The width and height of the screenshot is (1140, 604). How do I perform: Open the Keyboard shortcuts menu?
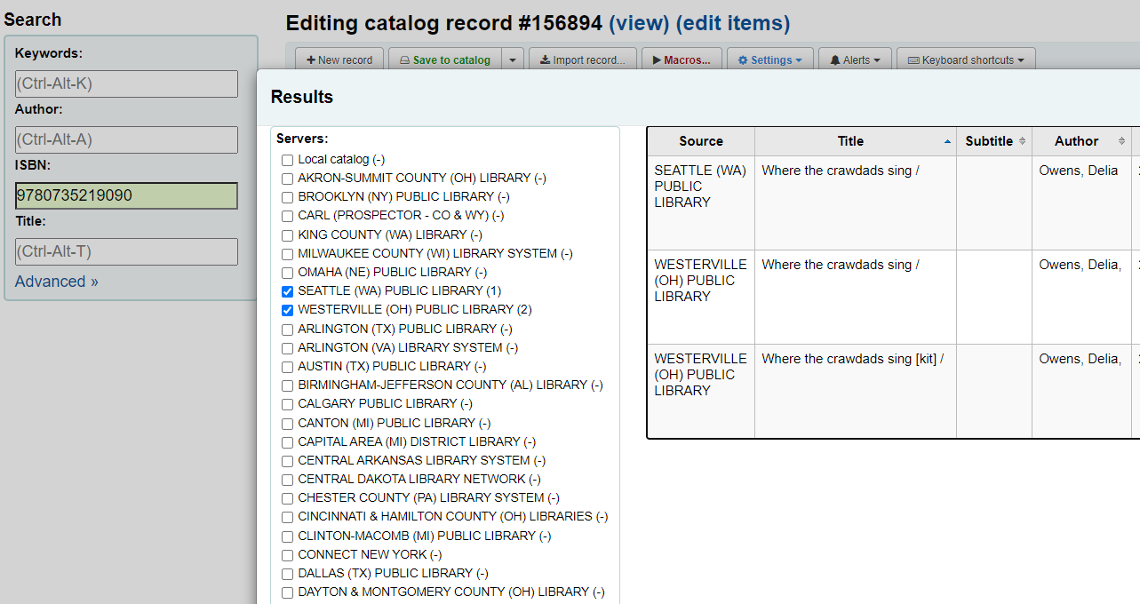[x=966, y=60]
